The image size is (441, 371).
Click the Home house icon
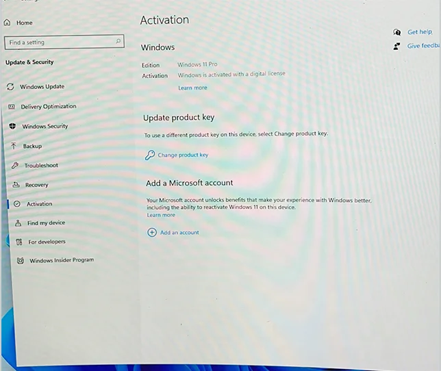coord(8,23)
